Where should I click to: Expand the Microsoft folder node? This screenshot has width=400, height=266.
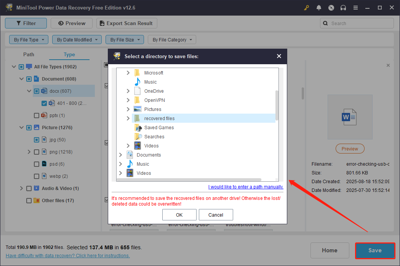coord(128,73)
